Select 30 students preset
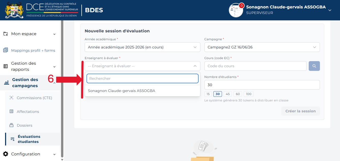This screenshot has width=340, height=161. coord(218,94)
